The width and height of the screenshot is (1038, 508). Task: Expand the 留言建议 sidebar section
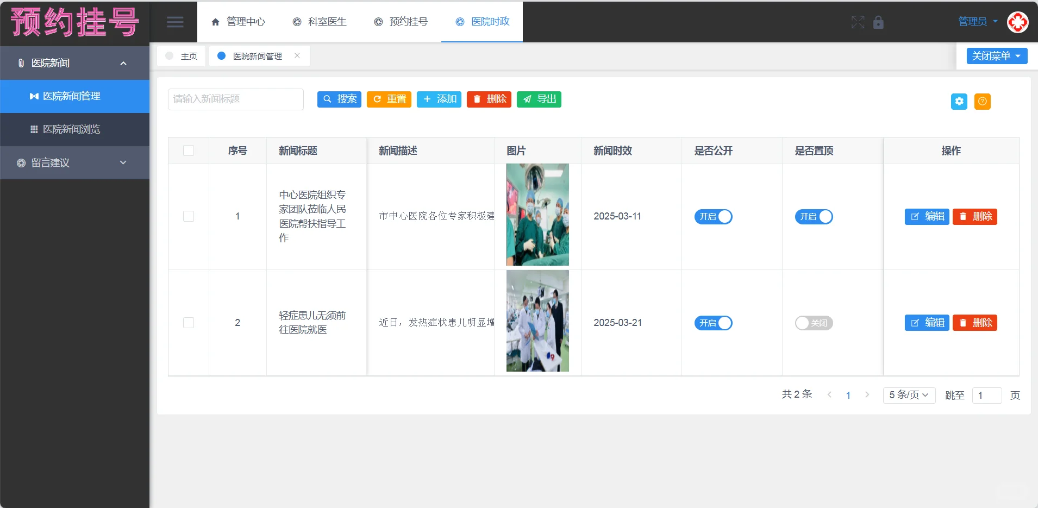74,162
